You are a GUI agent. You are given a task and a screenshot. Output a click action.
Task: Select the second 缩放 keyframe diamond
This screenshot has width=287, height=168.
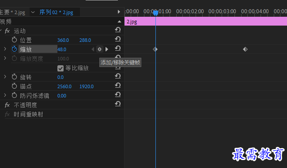click(245, 49)
